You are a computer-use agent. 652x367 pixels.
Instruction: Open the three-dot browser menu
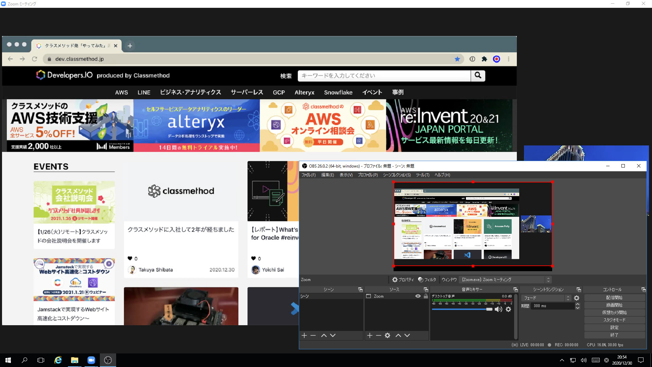(x=508, y=59)
